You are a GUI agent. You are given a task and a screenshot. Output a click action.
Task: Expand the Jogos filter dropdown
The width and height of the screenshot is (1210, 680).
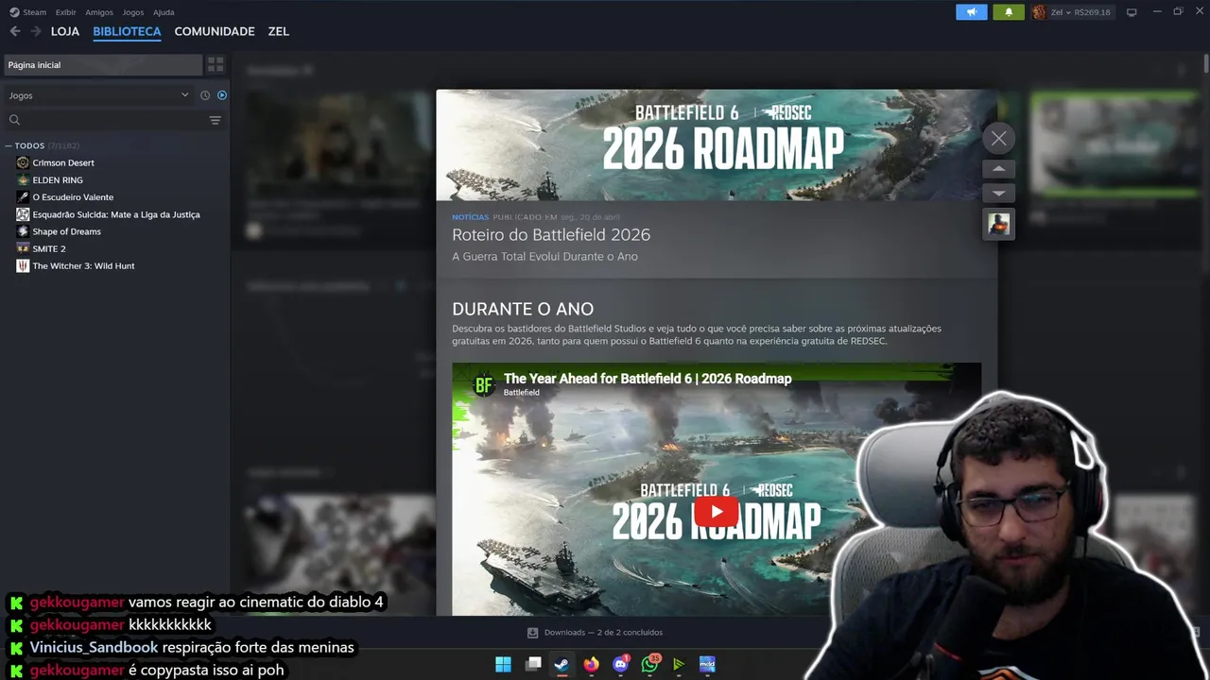tap(98, 95)
